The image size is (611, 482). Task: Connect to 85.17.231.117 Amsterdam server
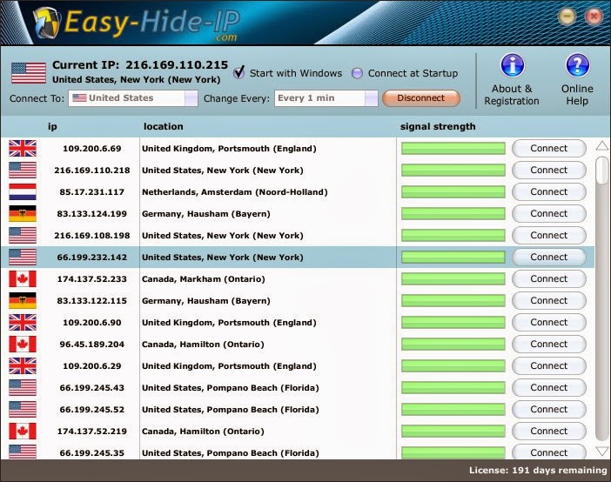click(548, 192)
